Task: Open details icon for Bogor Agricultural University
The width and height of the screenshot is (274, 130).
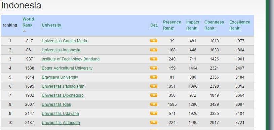Action: click(154, 68)
